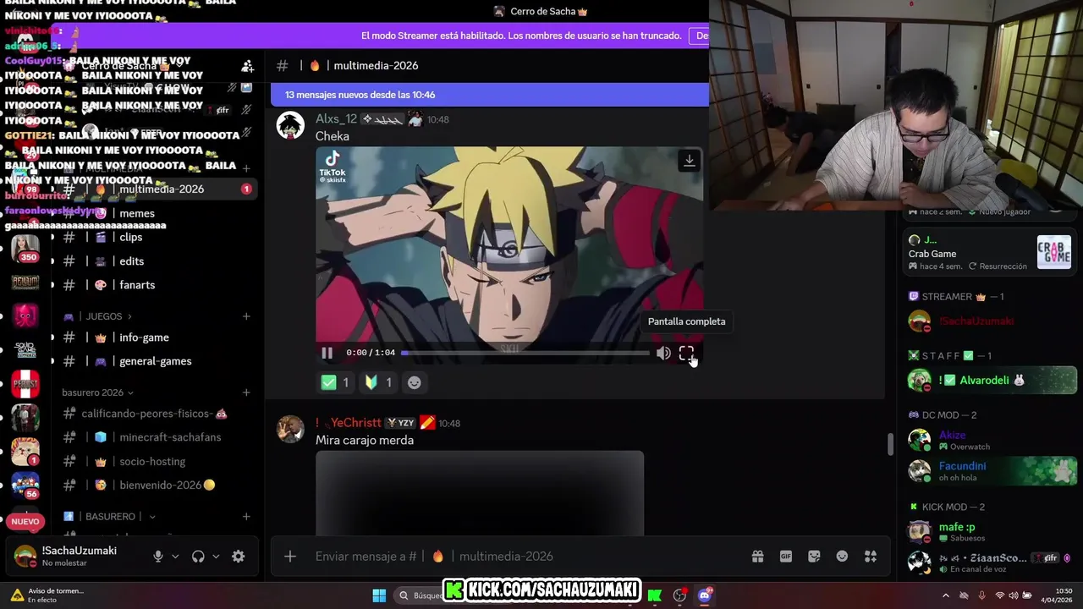Open Alvarodeli staff member profile
This screenshot has height=609, width=1083.
991,381
